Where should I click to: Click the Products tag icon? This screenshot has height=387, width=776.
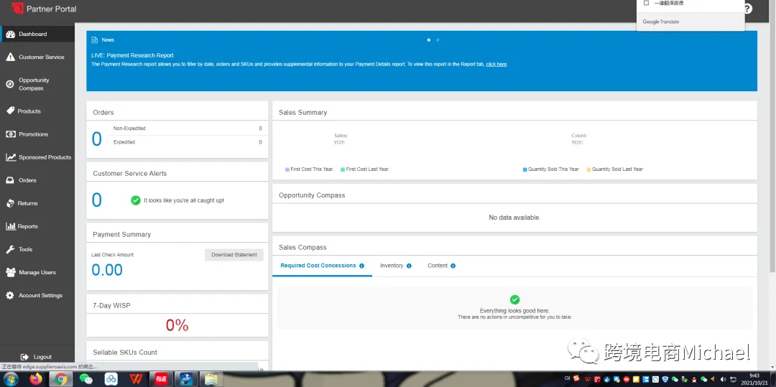[10, 111]
